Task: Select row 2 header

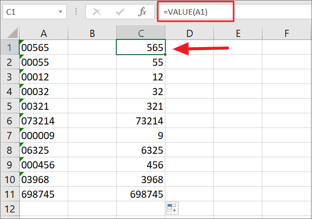Action: (10, 62)
